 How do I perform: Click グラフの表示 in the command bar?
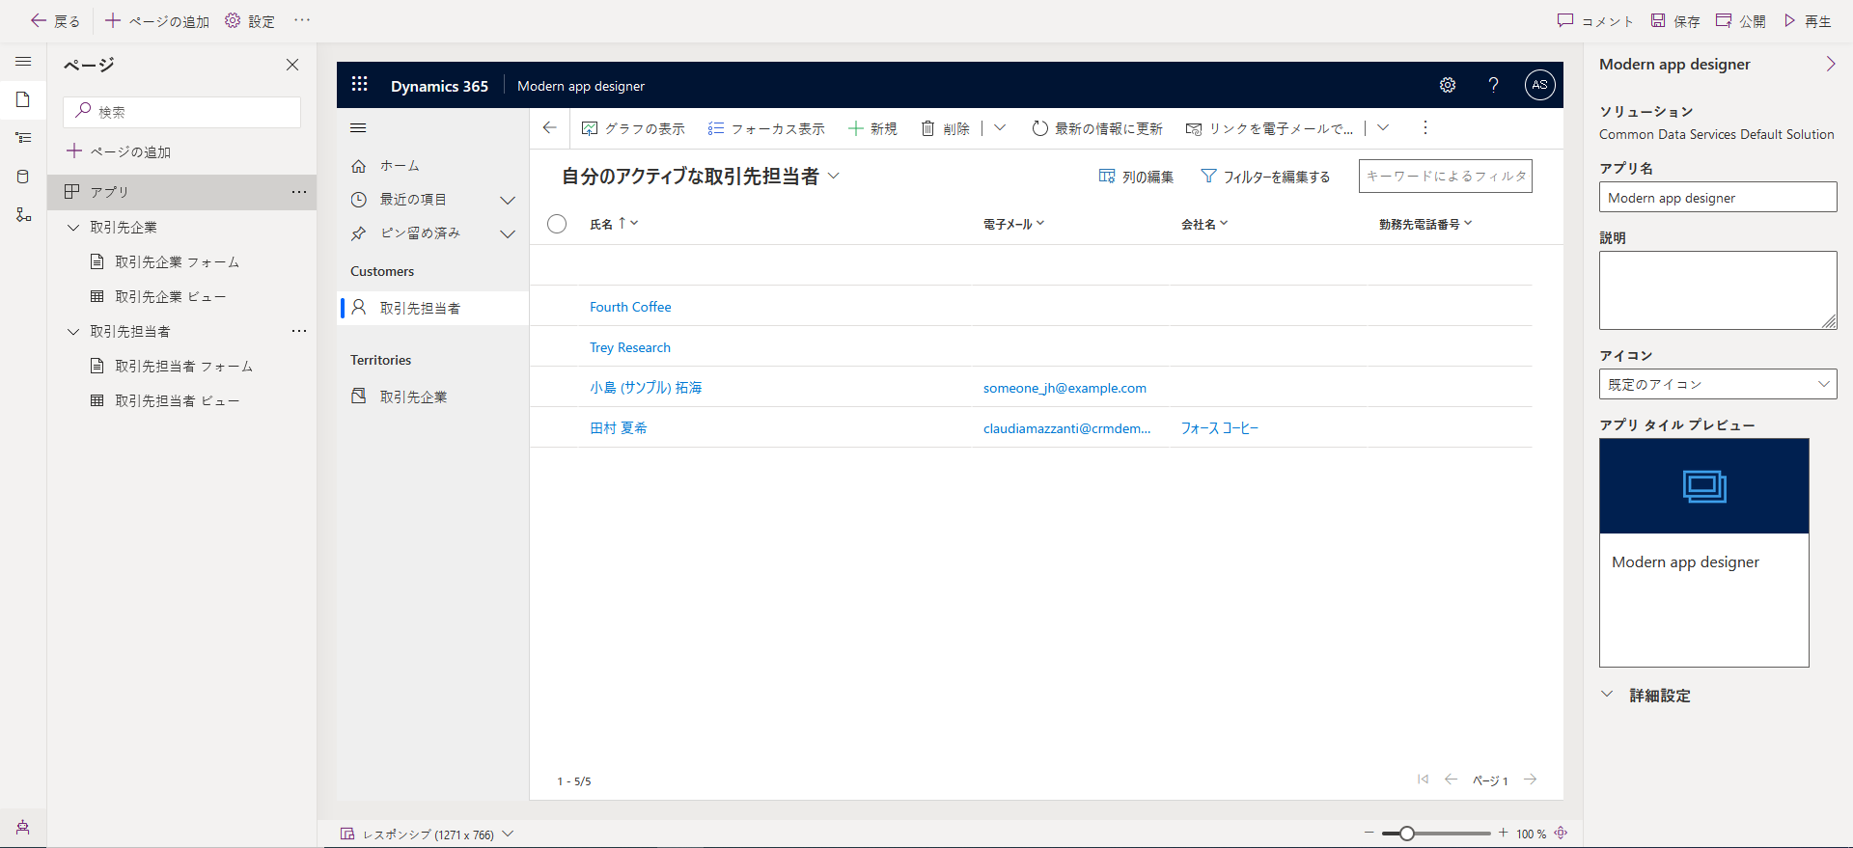coord(633,128)
